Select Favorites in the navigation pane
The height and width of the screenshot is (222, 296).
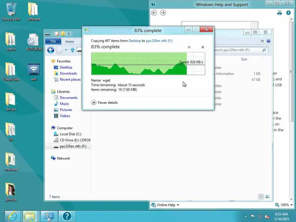pos(64,61)
